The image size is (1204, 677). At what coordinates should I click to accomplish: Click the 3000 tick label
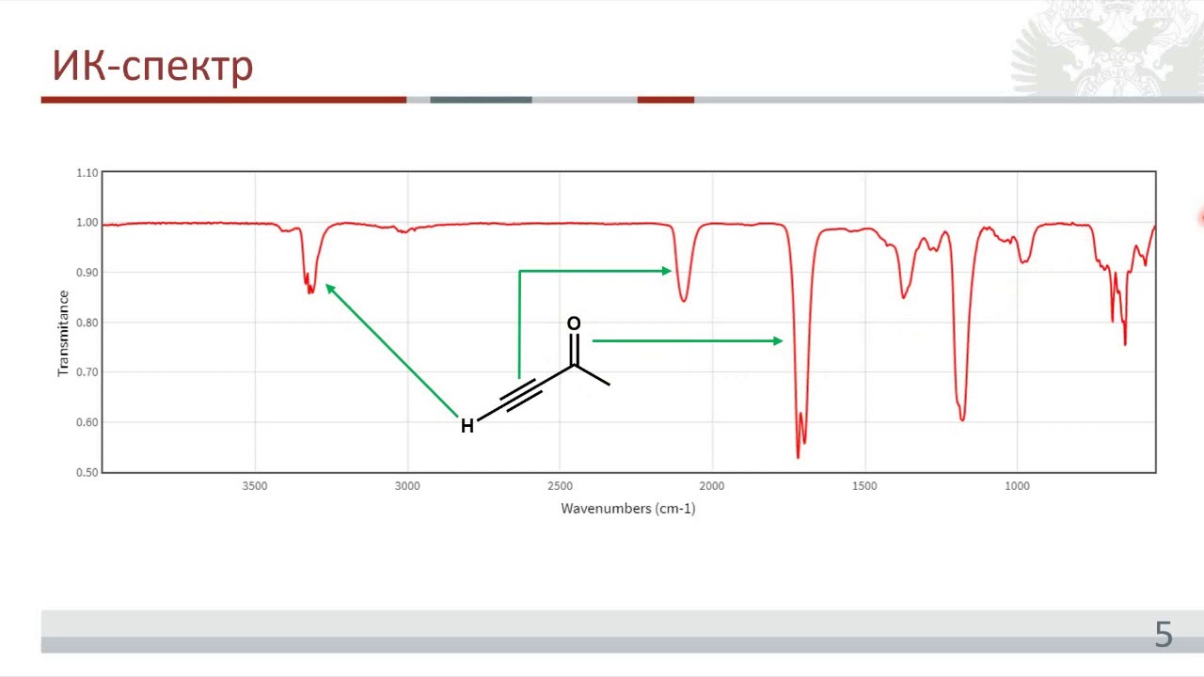[407, 486]
